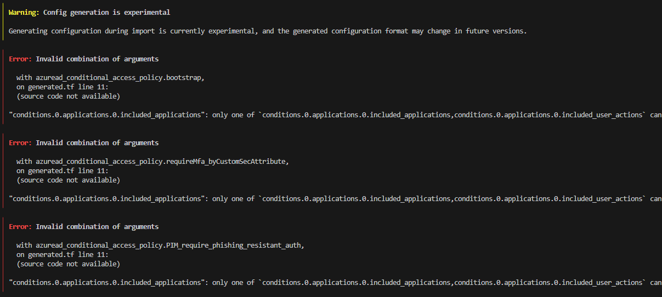Screen dimensions: 662x297
Task: Select the requireMfa_byCustomSecAttribute policy resource text
Action: coord(152,162)
